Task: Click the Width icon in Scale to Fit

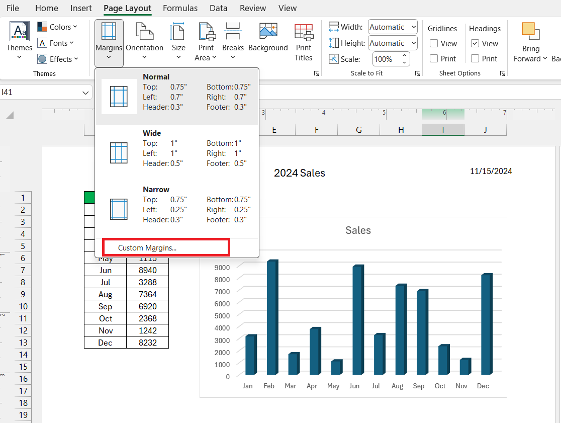Action: click(x=333, y=27)
